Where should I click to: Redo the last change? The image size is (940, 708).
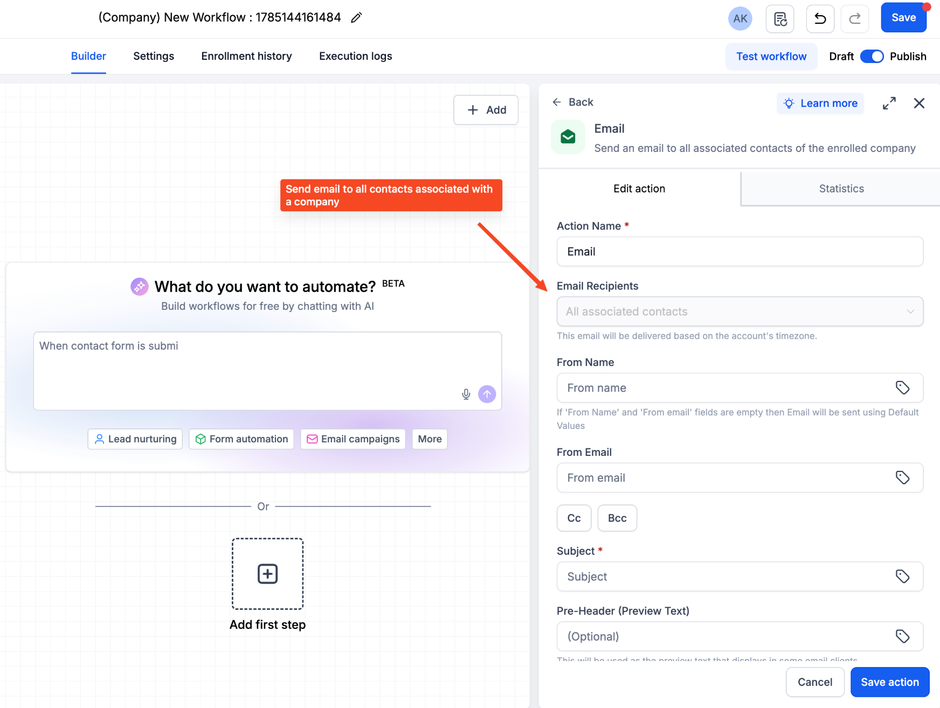(855, 19)
